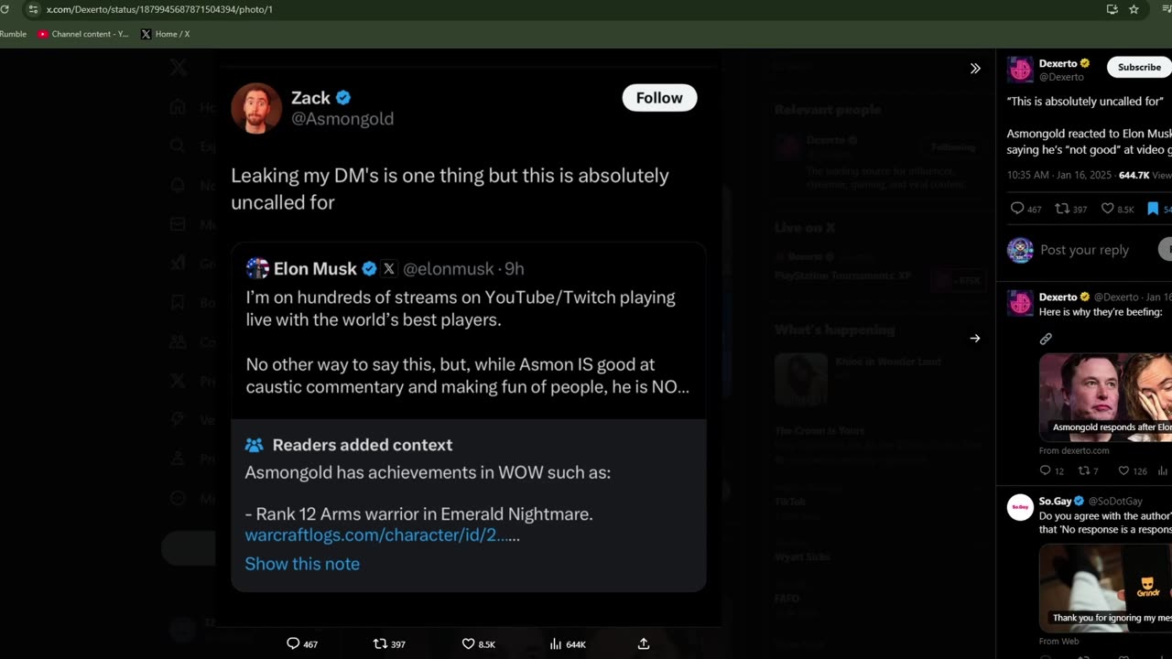This screenshot has width=1172, height=659.
Task: Go to the next photo using the arrow
Action: tap(975, 338)
